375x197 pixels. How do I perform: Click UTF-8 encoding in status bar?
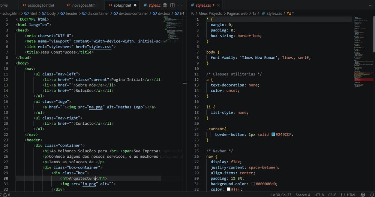click(x=319, y=195)
